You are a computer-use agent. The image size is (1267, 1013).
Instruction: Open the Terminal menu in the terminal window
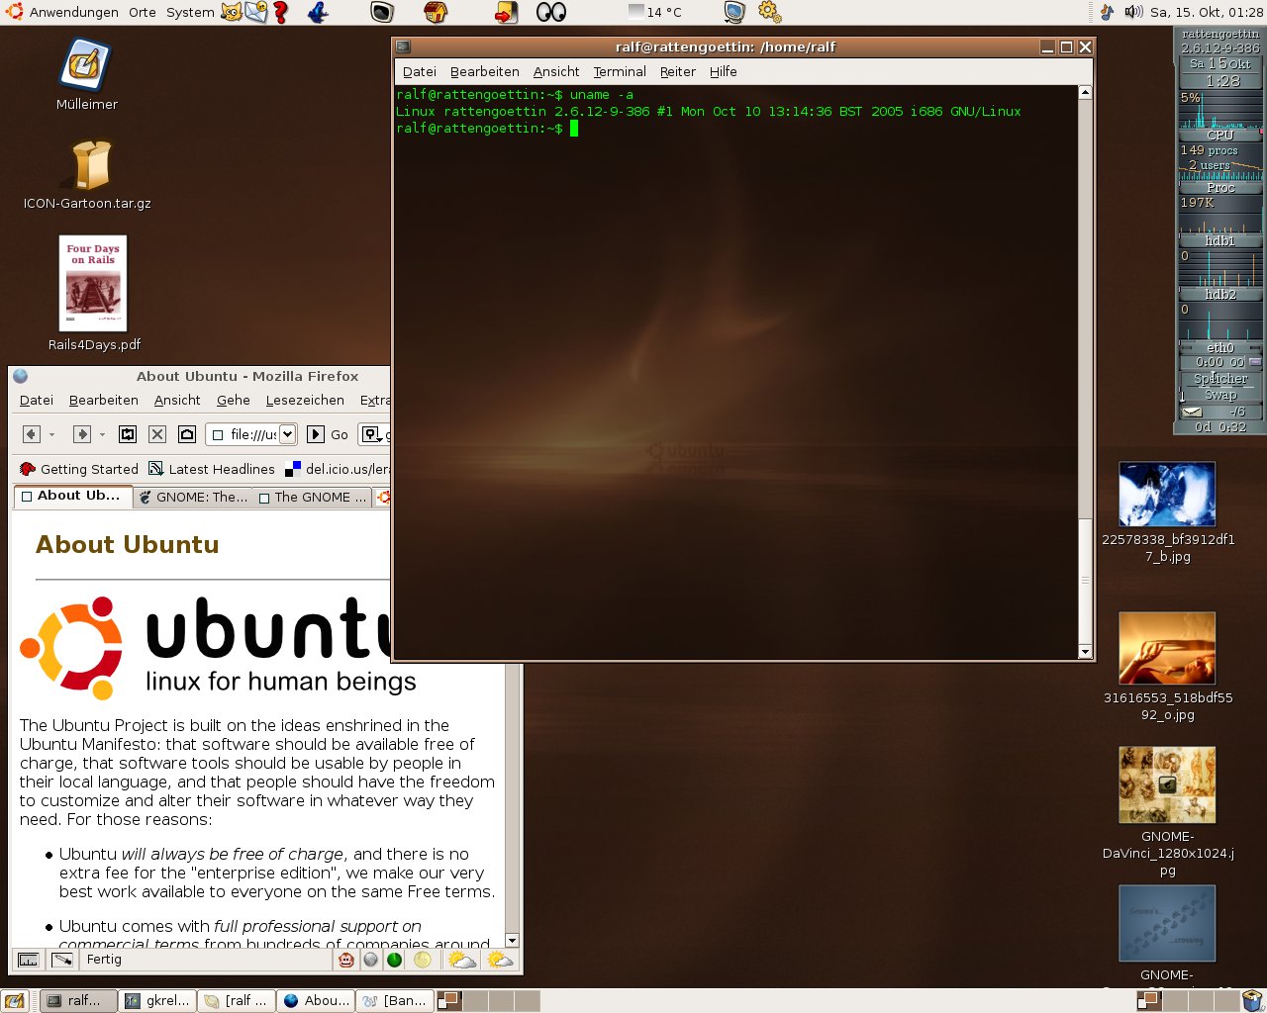point(620,71)
